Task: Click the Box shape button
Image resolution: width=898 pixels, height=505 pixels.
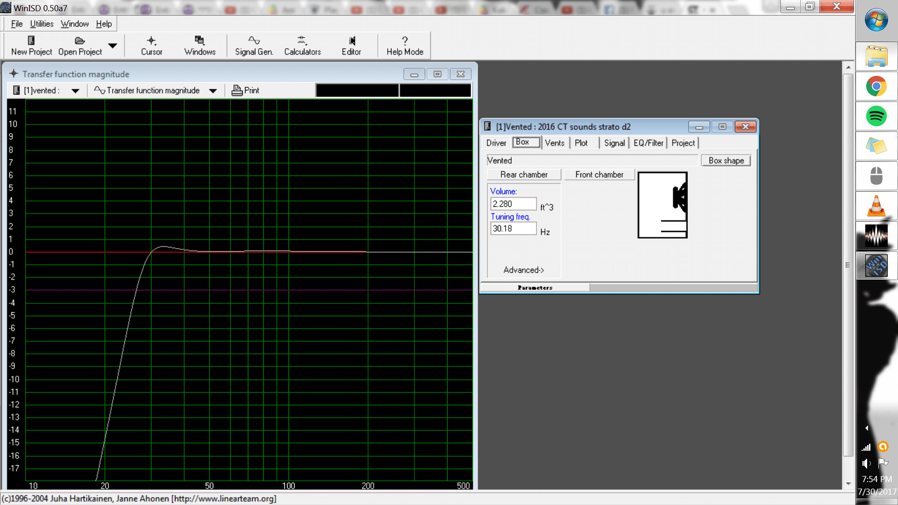Action: (726, 160)
